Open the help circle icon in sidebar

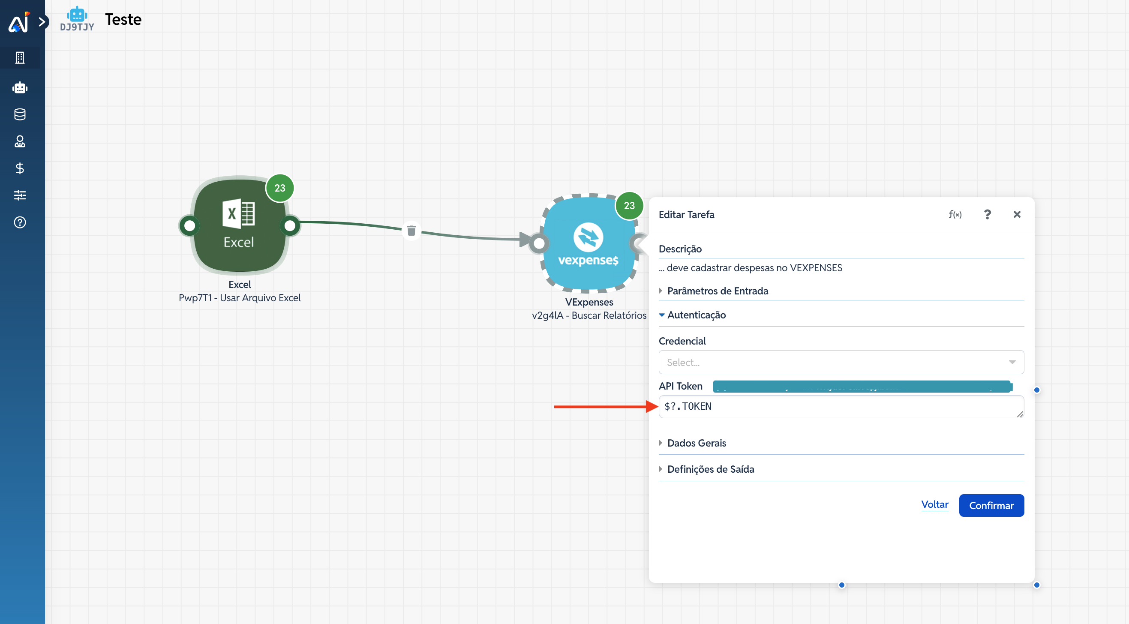click(x=20, y=222)
